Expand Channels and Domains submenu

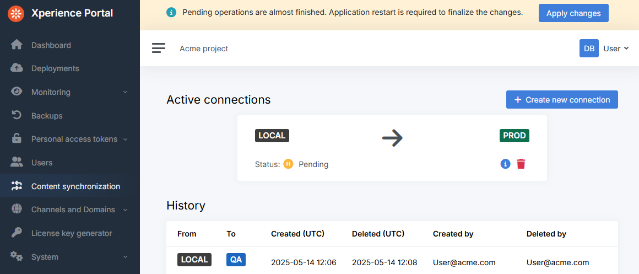[125, 210]
